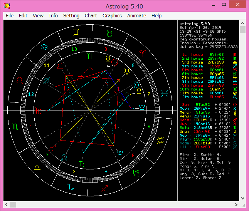This screenshot has height=211, width=249.
Task: Click the MC midheaven label
Action: (x=90, y=56)
